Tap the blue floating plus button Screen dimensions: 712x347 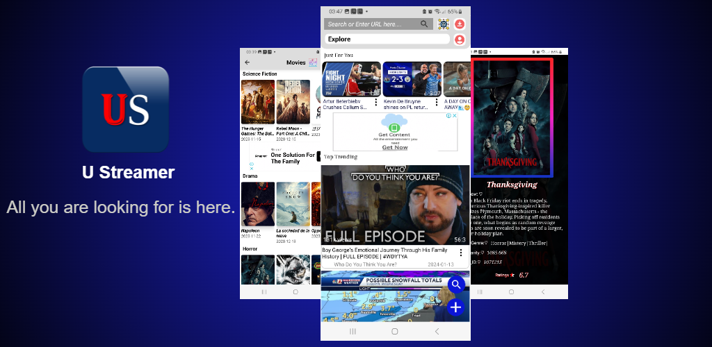click(x=455, y=307)
